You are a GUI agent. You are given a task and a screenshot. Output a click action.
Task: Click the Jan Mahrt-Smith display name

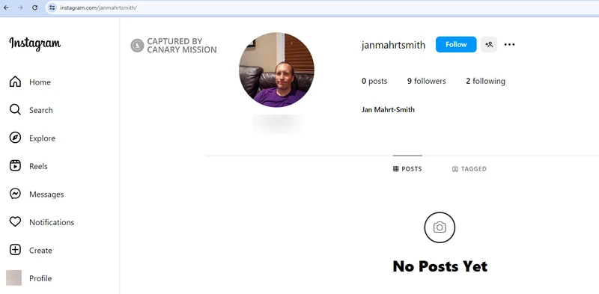(388, 110)
